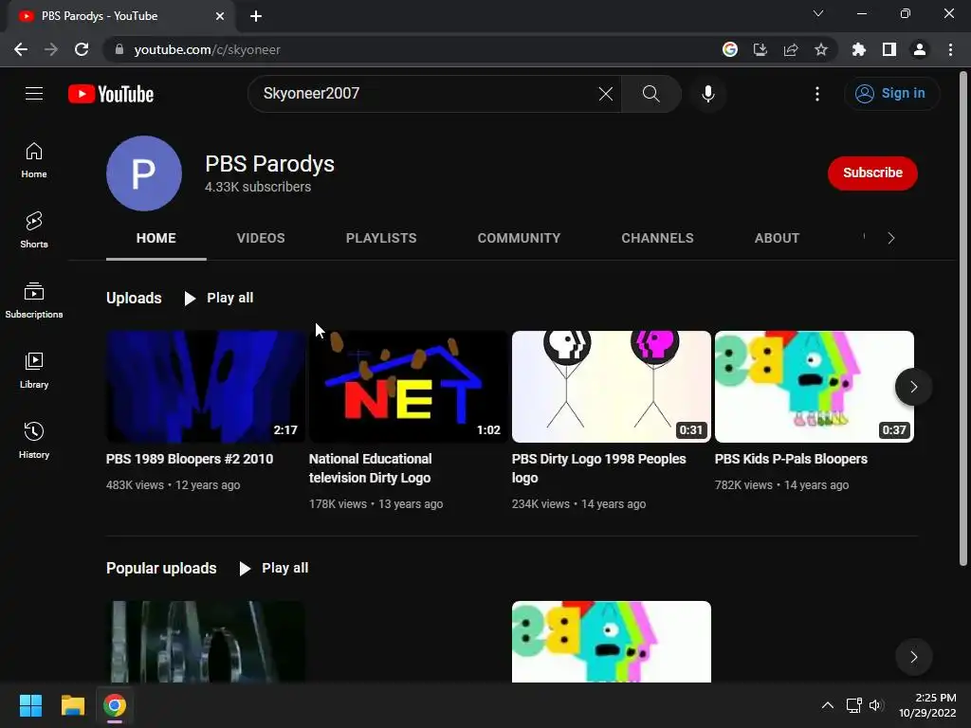Screen dimensions: 971x728
Task: Toggle Chrome side panel
Action: click(889, 49)
